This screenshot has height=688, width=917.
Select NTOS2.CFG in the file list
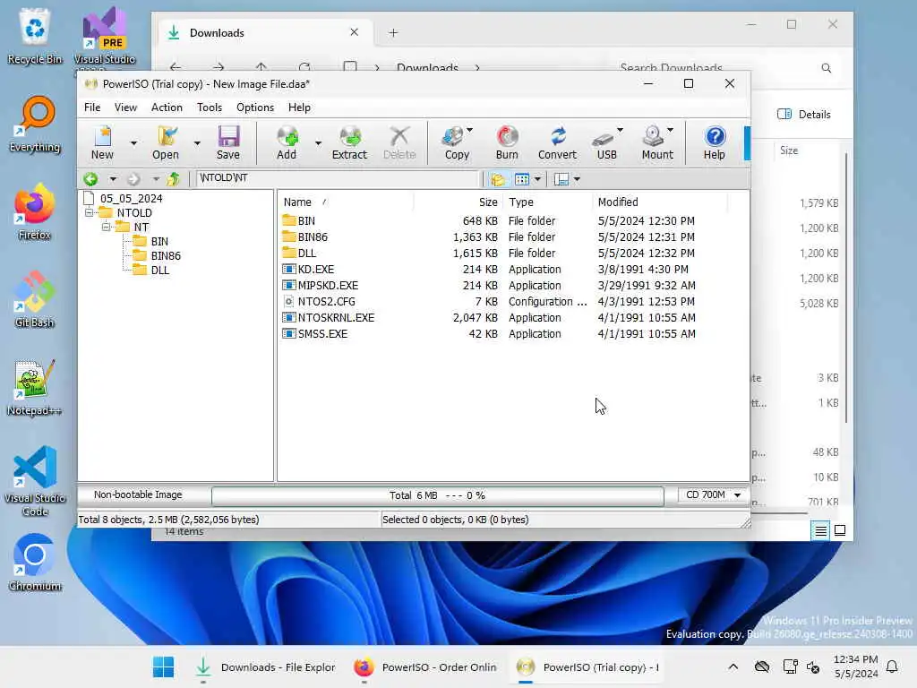coord(326,301)
